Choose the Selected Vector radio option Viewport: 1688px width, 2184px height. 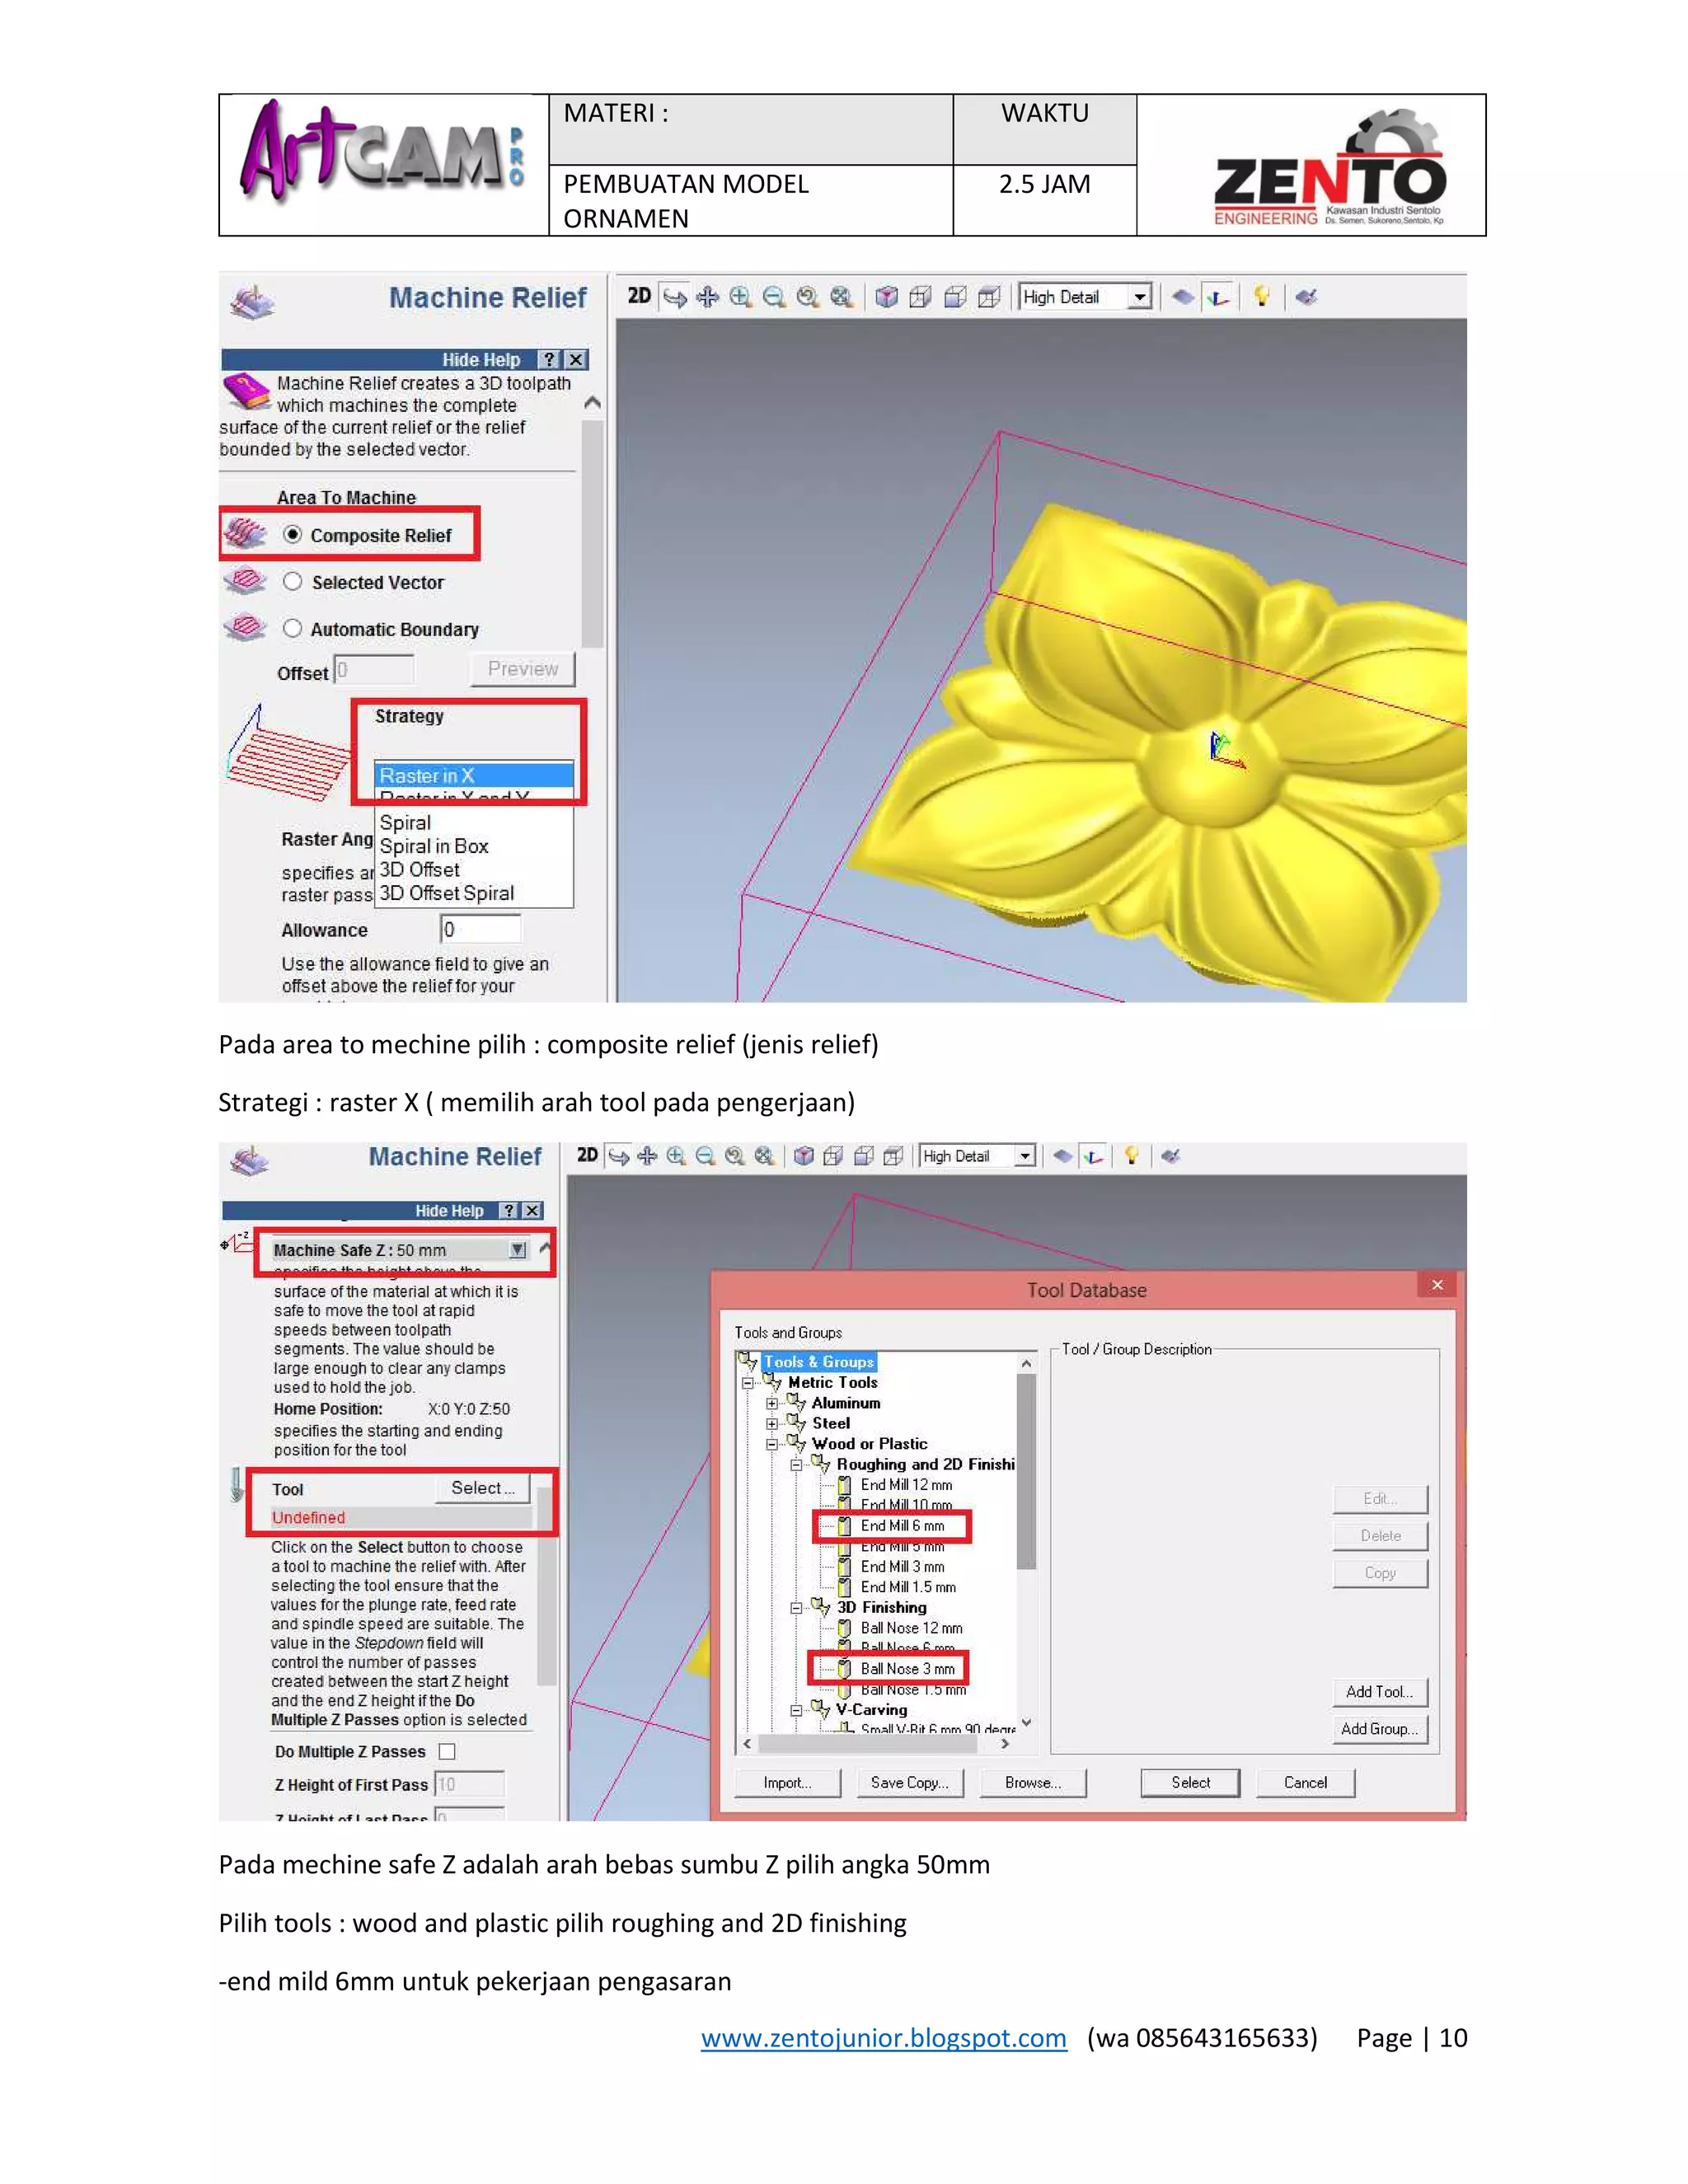point(292,582)
